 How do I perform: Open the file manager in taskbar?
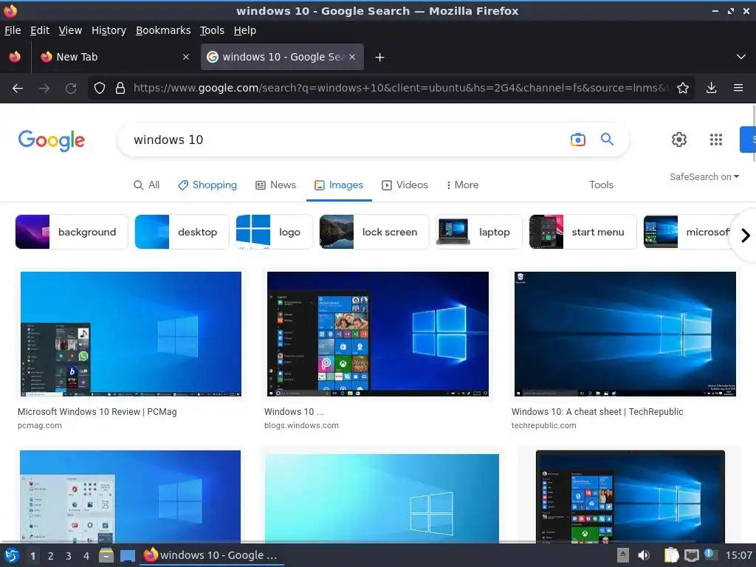(x=106, y=555)
